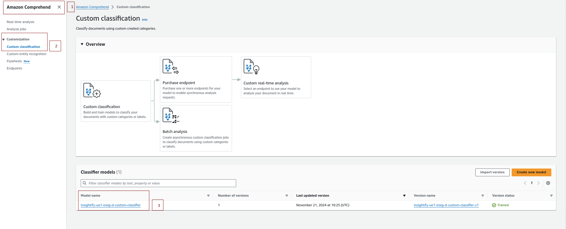Image resolution: width=566 pixels, height=229 pixels.
Task: Click the breadcrumb separator chevron
Action: pos(113,7)
